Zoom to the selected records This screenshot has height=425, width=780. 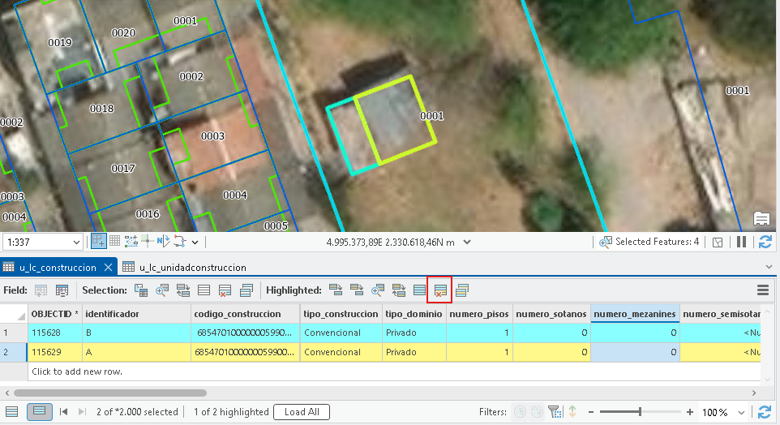pyautogui.click(x=161, y=290)
